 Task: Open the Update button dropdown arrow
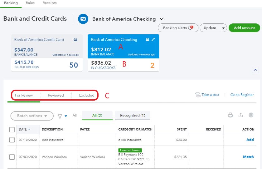(223, 28)
